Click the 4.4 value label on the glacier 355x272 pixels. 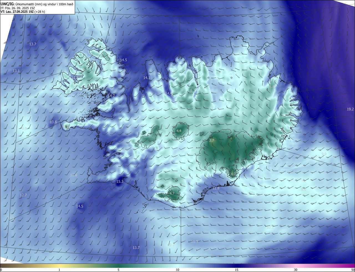coord(179,131)
